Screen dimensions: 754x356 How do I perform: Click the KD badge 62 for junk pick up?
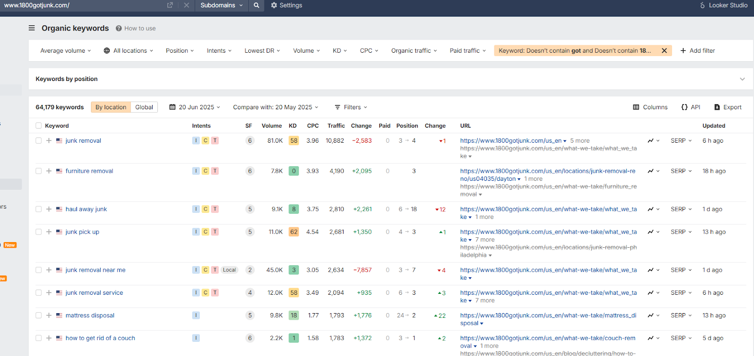[x=294, y=232]
